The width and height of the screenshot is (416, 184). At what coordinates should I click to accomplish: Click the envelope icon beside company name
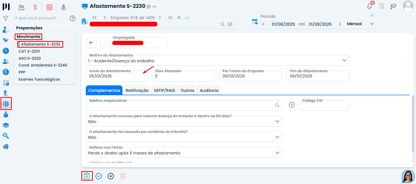point(230,24)
